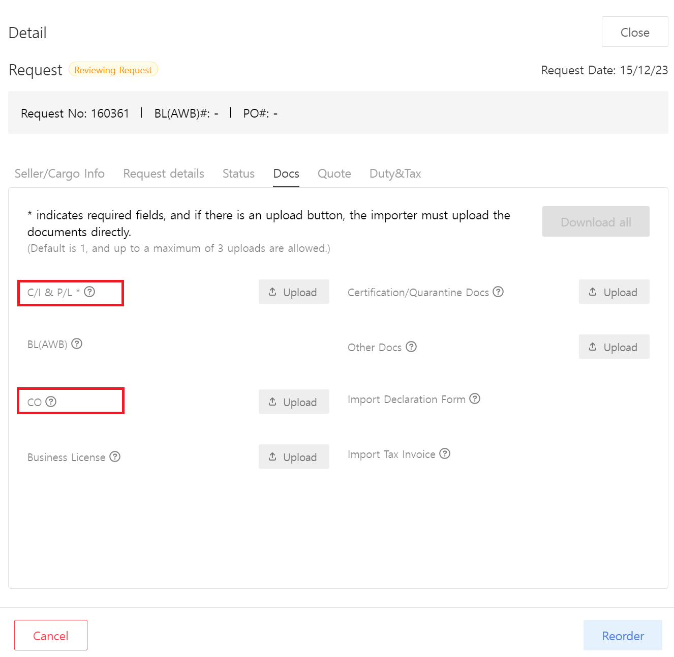Upload a CO document
The image size is (674, 657).
tap(294, 402)
